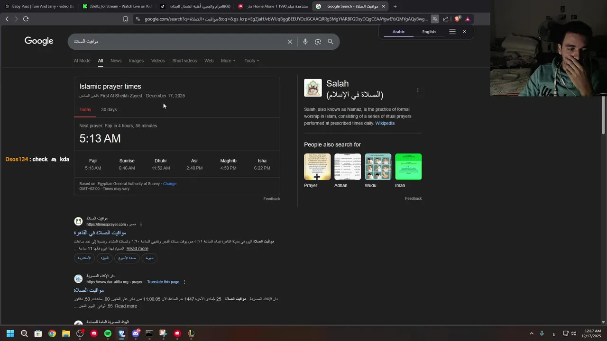Bookmark this page using the bookmark icon

(x=125, y=19)
